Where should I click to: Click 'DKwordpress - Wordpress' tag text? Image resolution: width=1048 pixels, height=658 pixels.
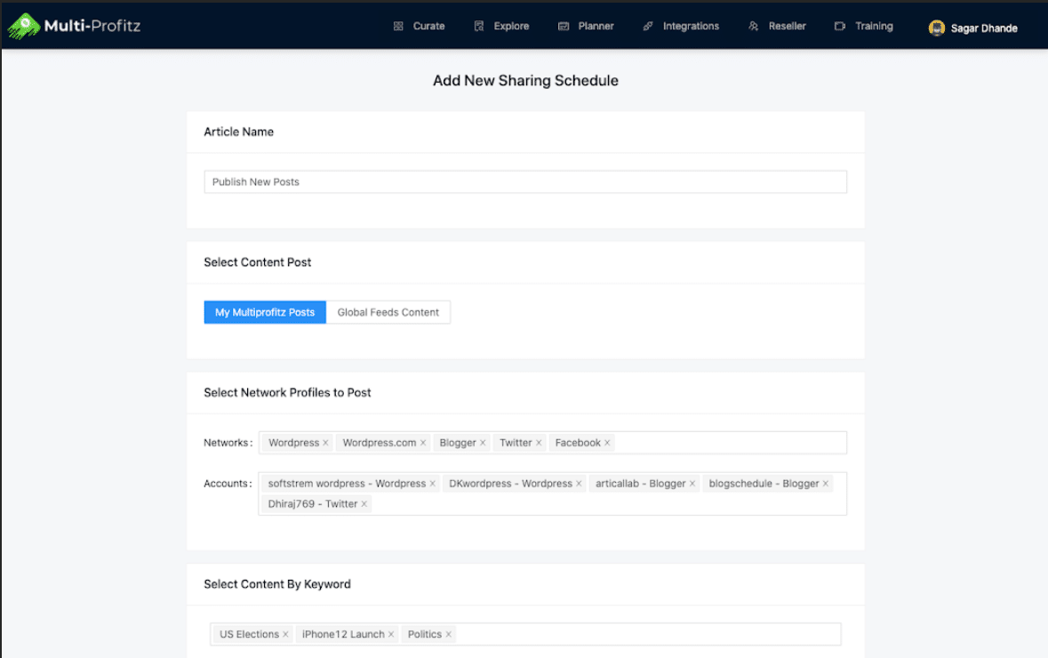pyautogui.click(x=510, y=484)
